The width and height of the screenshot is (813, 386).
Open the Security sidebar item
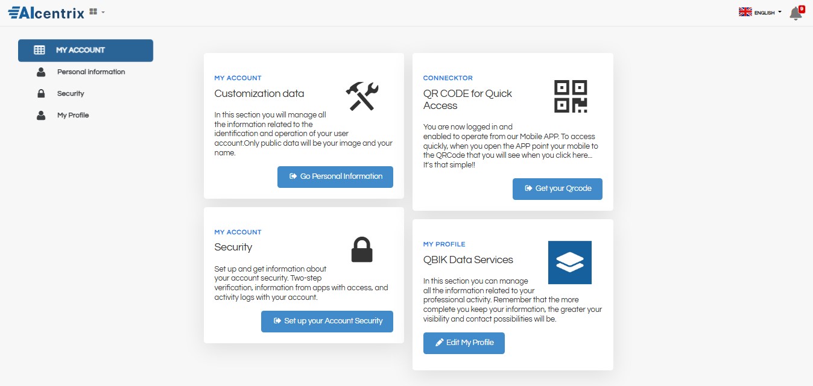pyautogui.click(x=71, y=93)
